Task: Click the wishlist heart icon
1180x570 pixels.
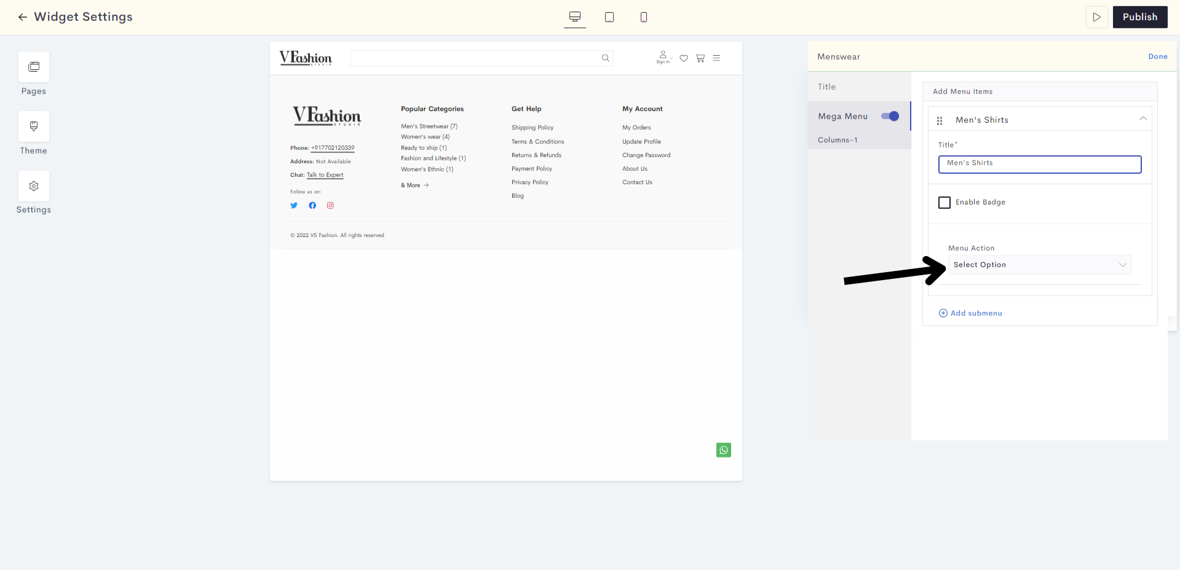Action: 684,58
